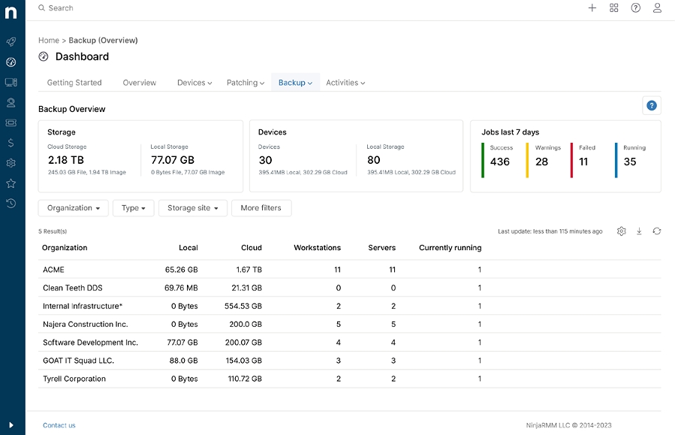Viewport: 675px width, 435px height.
Task: Open the Type filter dropdown
Action: 134,208
